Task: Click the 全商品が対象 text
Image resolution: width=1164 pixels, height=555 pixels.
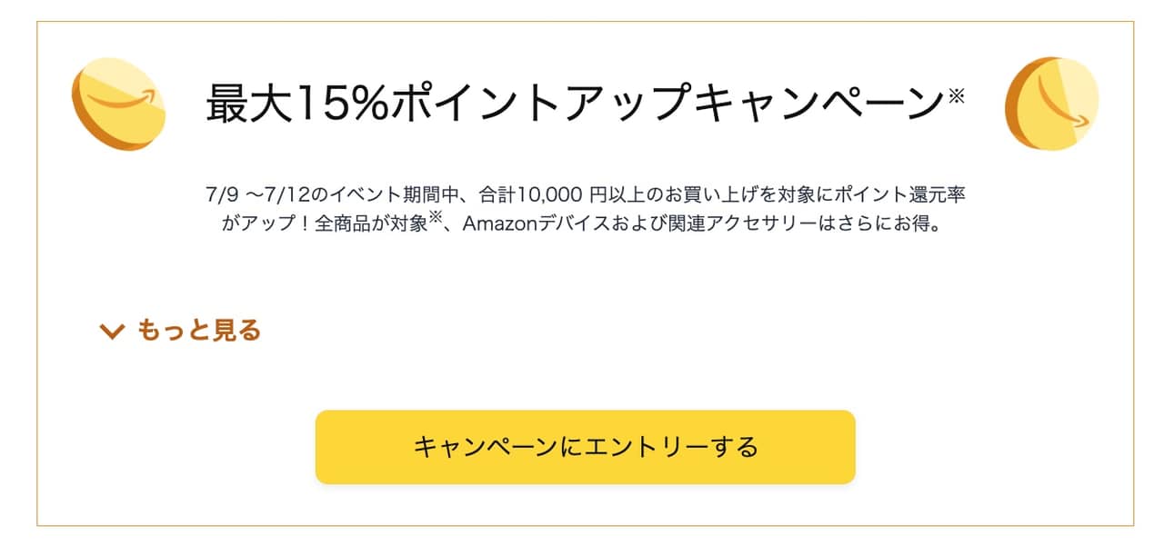Action: 371,223
